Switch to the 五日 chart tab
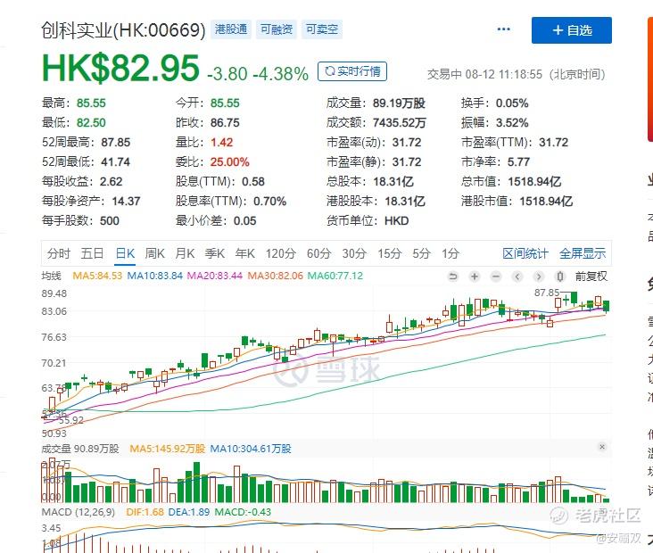The width and height of the screenshot is (653, 553). pos(92,253)
